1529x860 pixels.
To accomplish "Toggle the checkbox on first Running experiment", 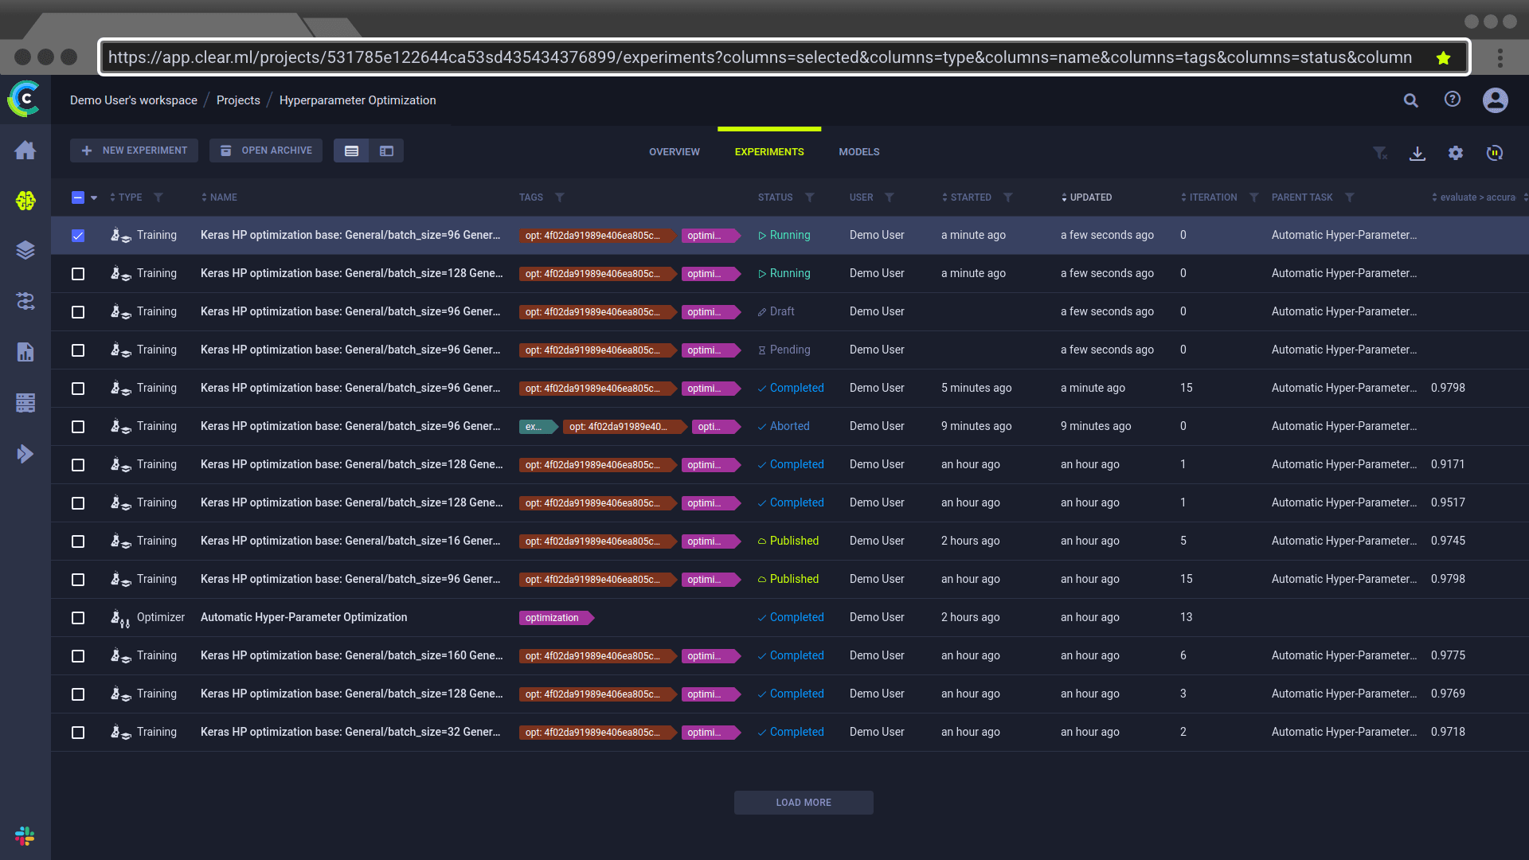I will [x=79, y=234].
